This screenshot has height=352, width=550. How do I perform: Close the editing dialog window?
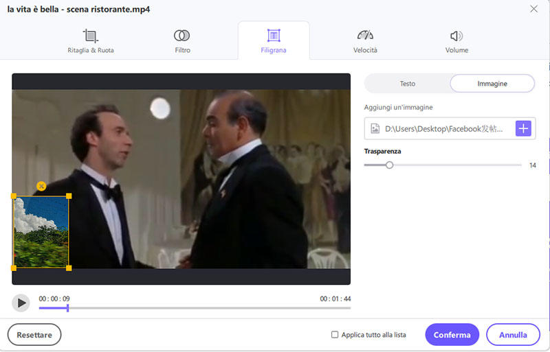click(533, 9)
